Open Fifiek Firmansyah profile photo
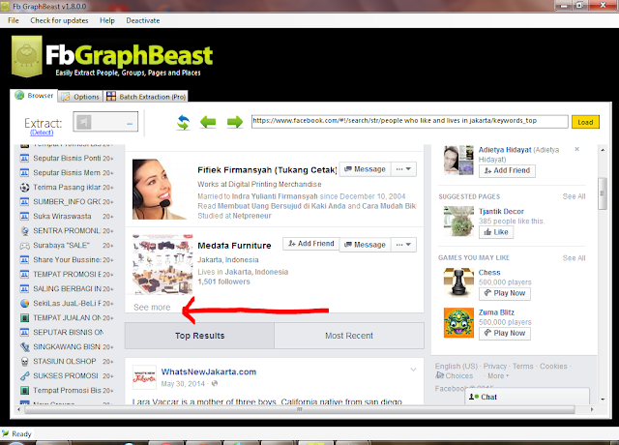 pos(162,190)
